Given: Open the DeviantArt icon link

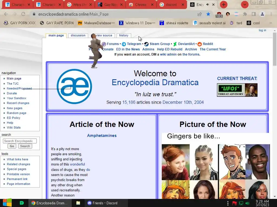Looking at the screenshot, I should (x=175, y=44).
